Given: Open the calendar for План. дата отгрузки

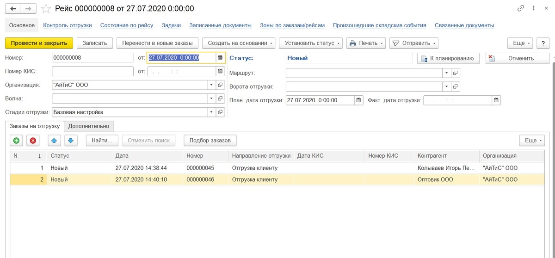Looking at the screenshot, I should [x=359, y=100].
